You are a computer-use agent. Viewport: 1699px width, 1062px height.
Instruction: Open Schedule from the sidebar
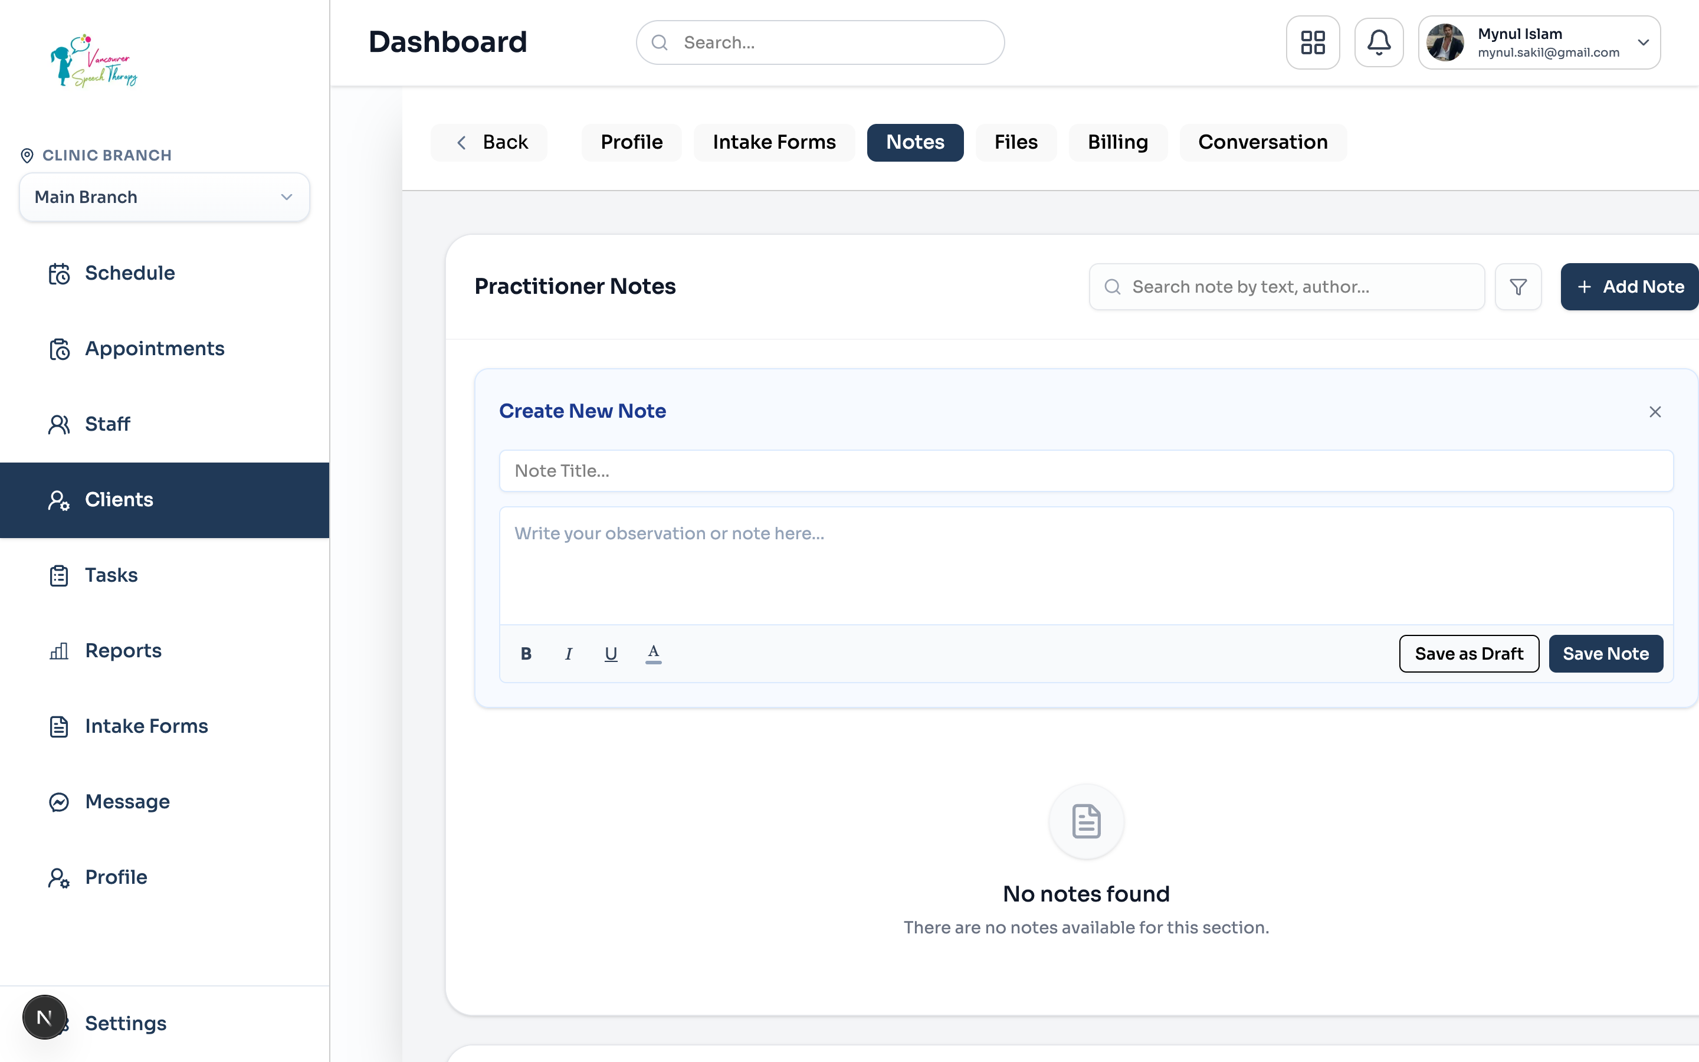(x=164, y=273)
